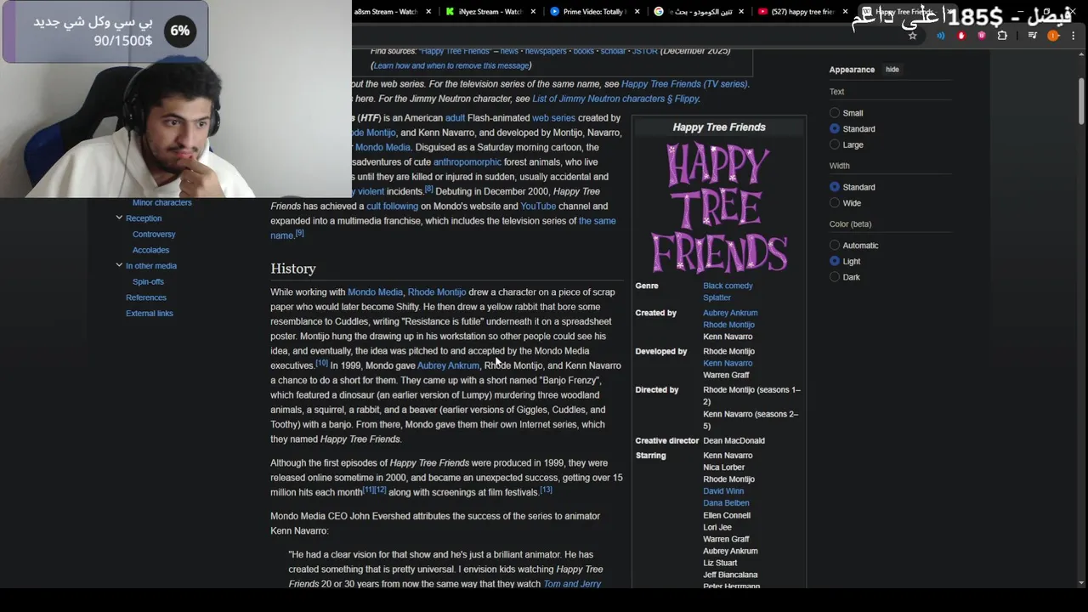This screenshot has height=612, width=1088.
Task: Close the YouTube happy tree friends tab
Action: (845, 12)
